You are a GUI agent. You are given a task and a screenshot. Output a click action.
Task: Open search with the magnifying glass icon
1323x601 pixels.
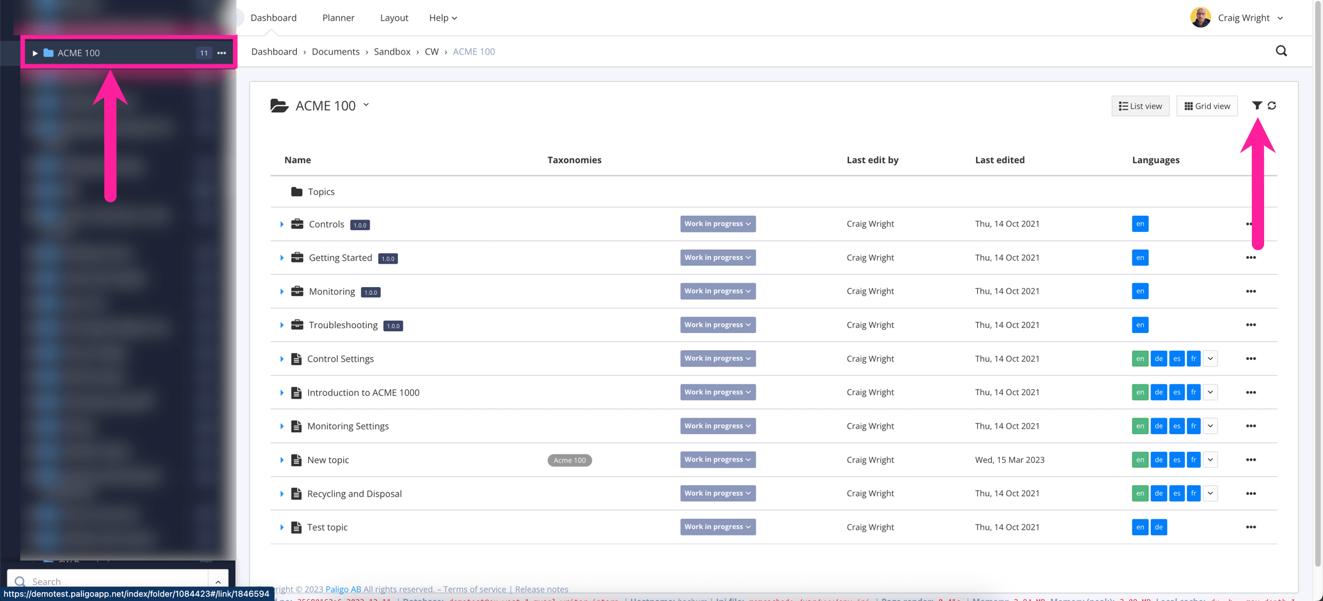coord(1281,51)
